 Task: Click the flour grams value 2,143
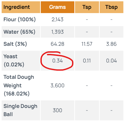coord(58,20)
